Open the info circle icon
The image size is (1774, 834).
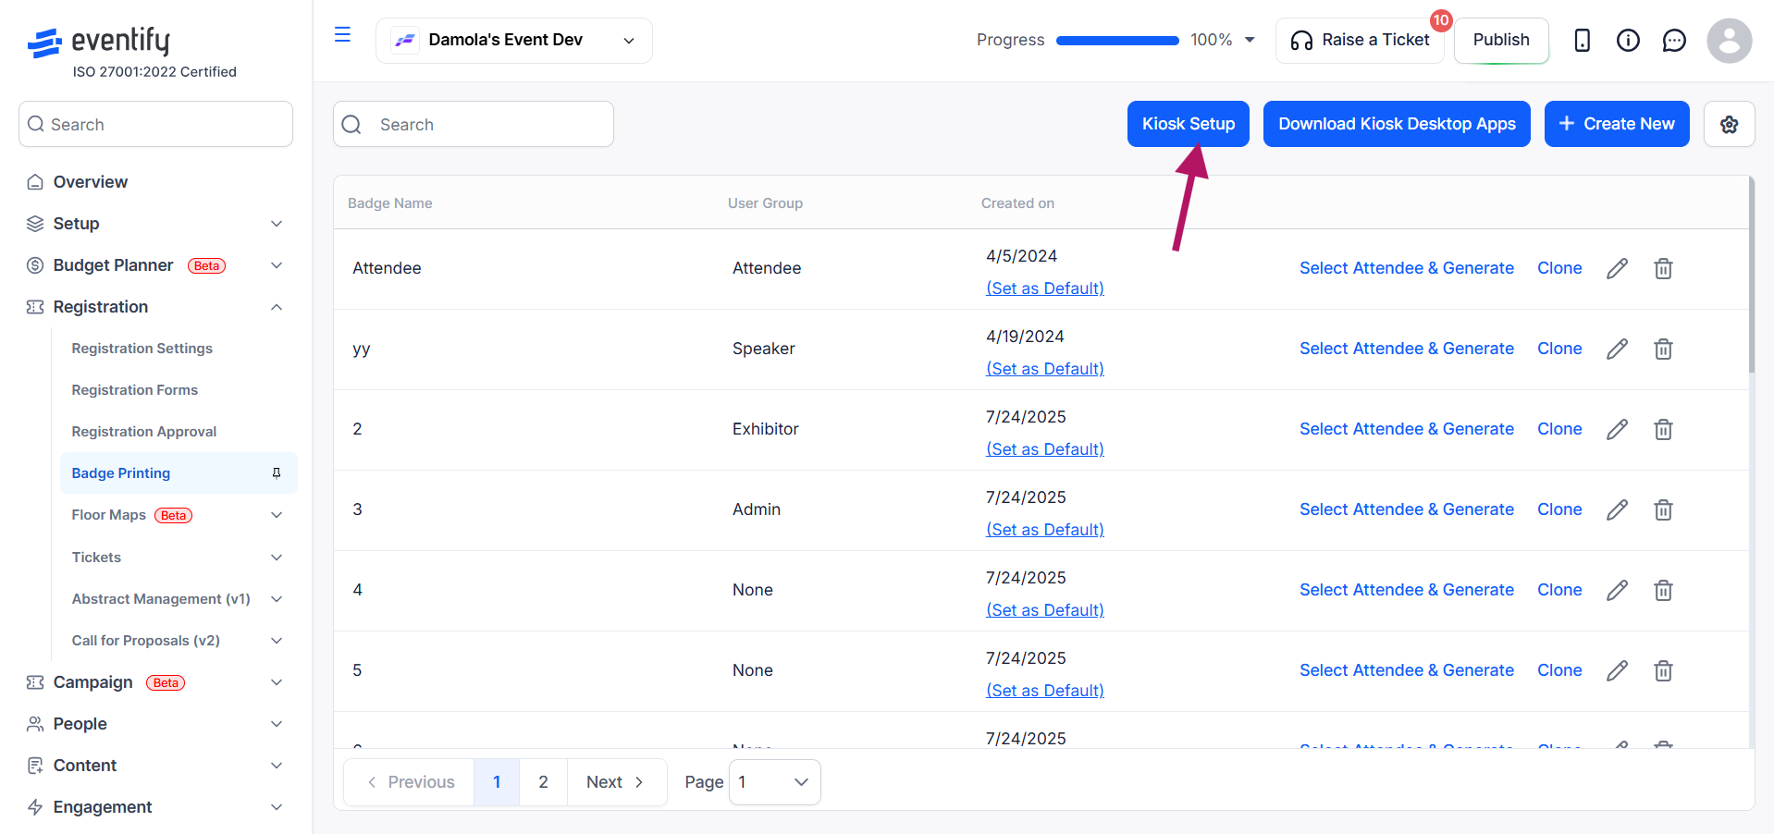point(1628,41)
